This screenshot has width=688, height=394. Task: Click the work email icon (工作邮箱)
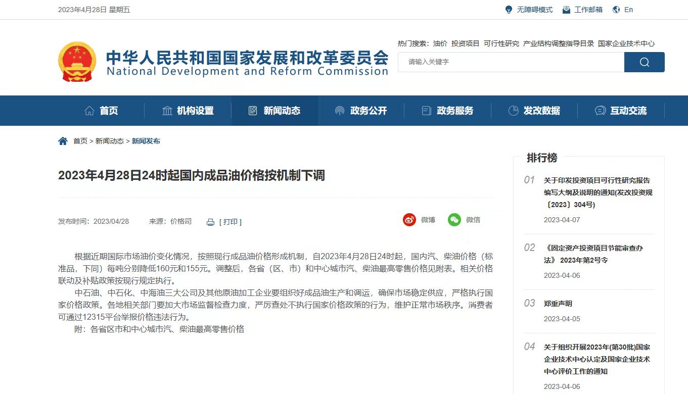click(x=567, y=10)
